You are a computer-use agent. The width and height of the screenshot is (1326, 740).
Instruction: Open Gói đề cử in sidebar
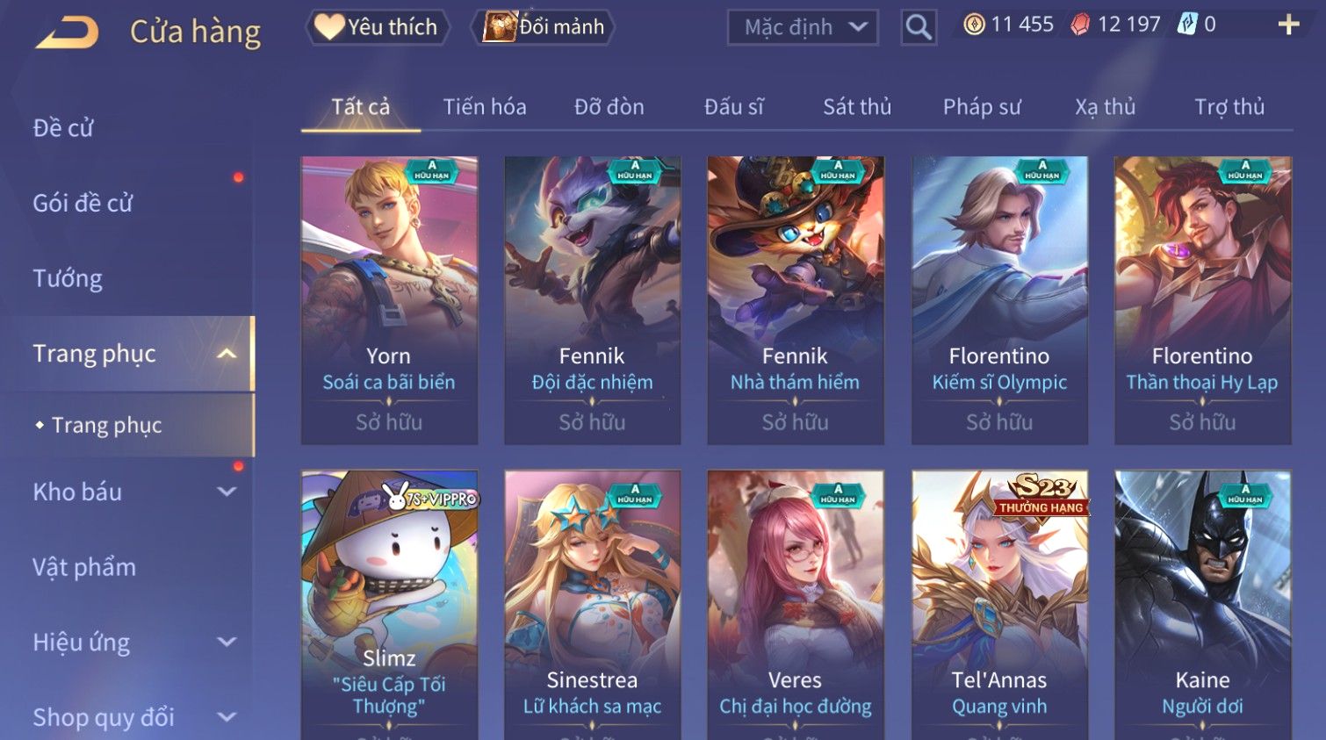83,204
